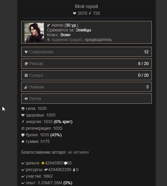Click the Admin player name link
Image resolution: width=167 pixels, height=186 pixels.
pos(57,25)
